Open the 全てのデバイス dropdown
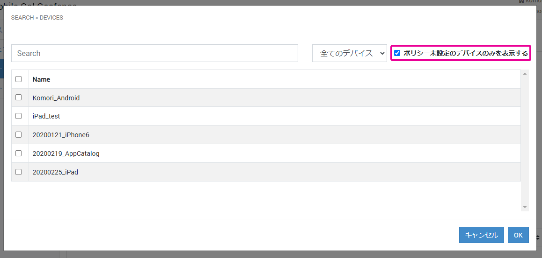542x258 pixels. pos(349,53)
